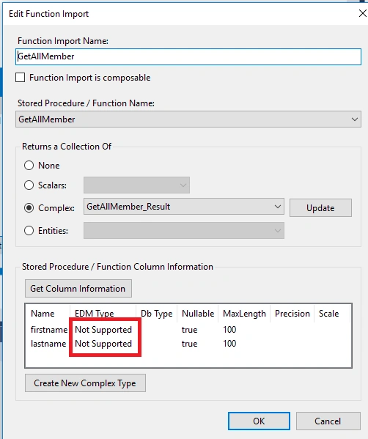The height and width of the screenshot is (439, 368).
Task: Click the Function Import Name text field
Action: (x=188, y=57)
